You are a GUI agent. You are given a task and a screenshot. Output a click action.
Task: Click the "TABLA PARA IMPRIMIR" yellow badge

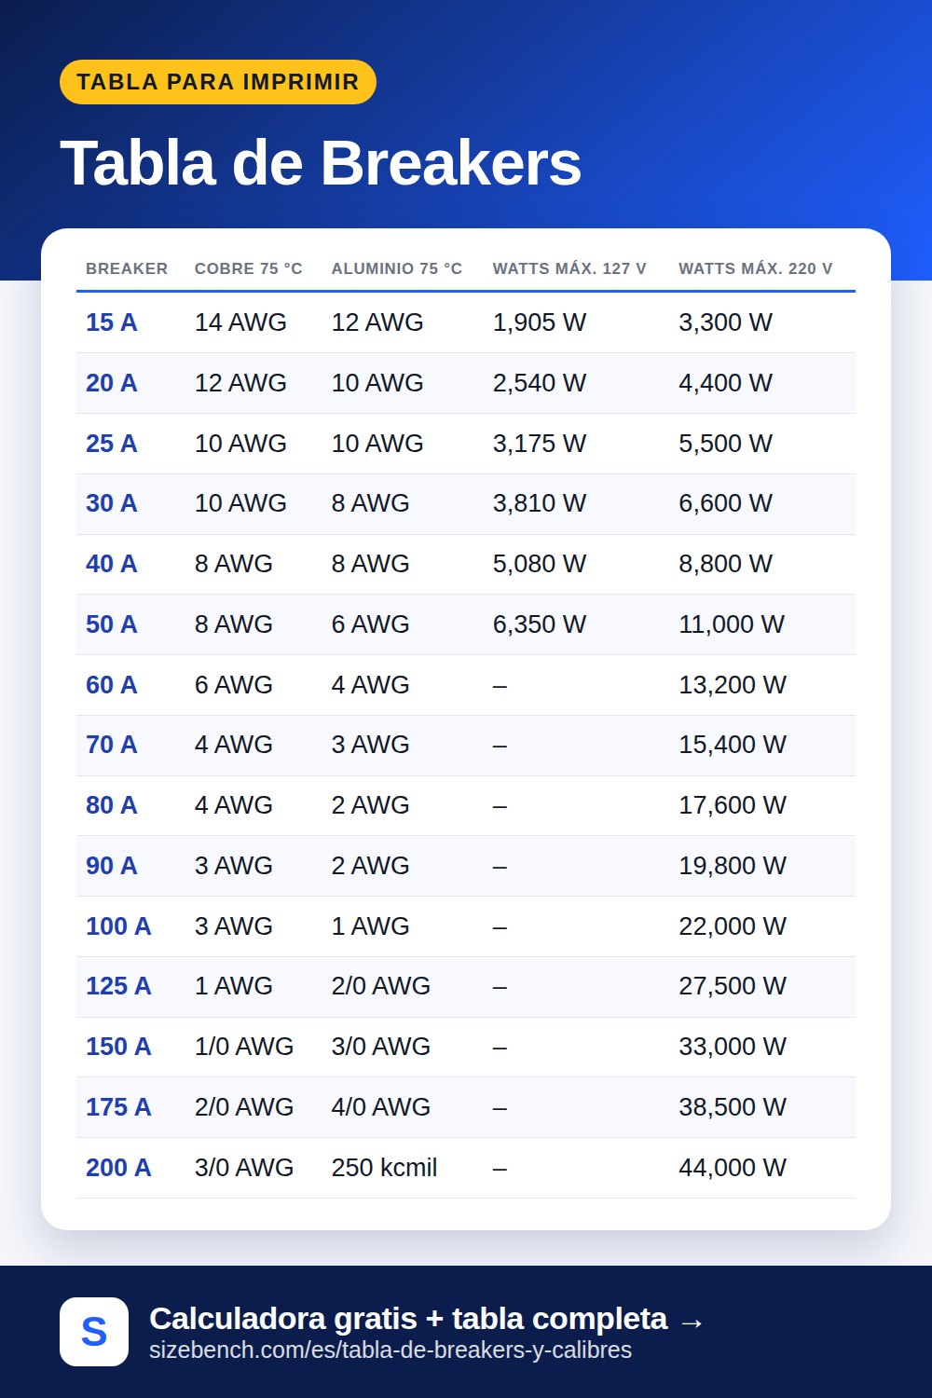218,82
